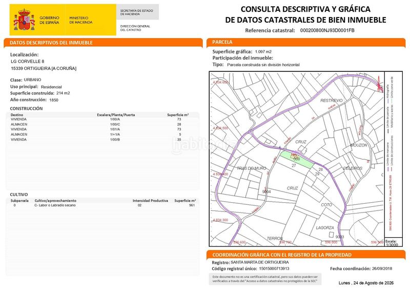
Task: Click the date Lunes, 24 de Agosto de 2026
Action: pyautogui.click(x=366, y=283)
